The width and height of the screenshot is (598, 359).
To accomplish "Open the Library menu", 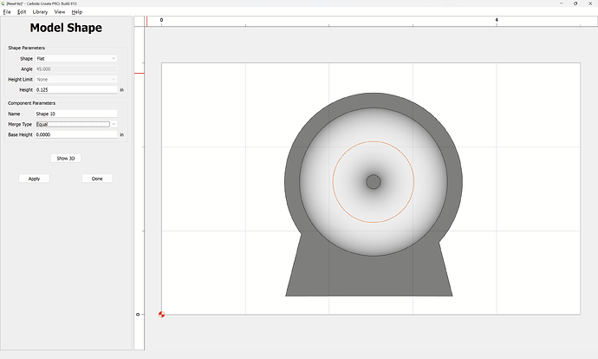I will 40,12.
